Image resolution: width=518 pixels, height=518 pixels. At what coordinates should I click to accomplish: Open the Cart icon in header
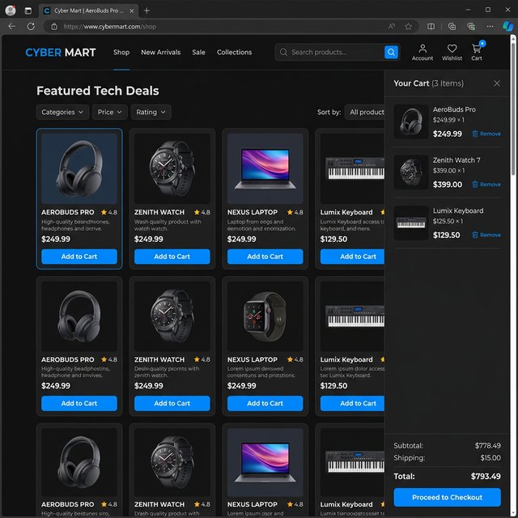pos(477,52)
